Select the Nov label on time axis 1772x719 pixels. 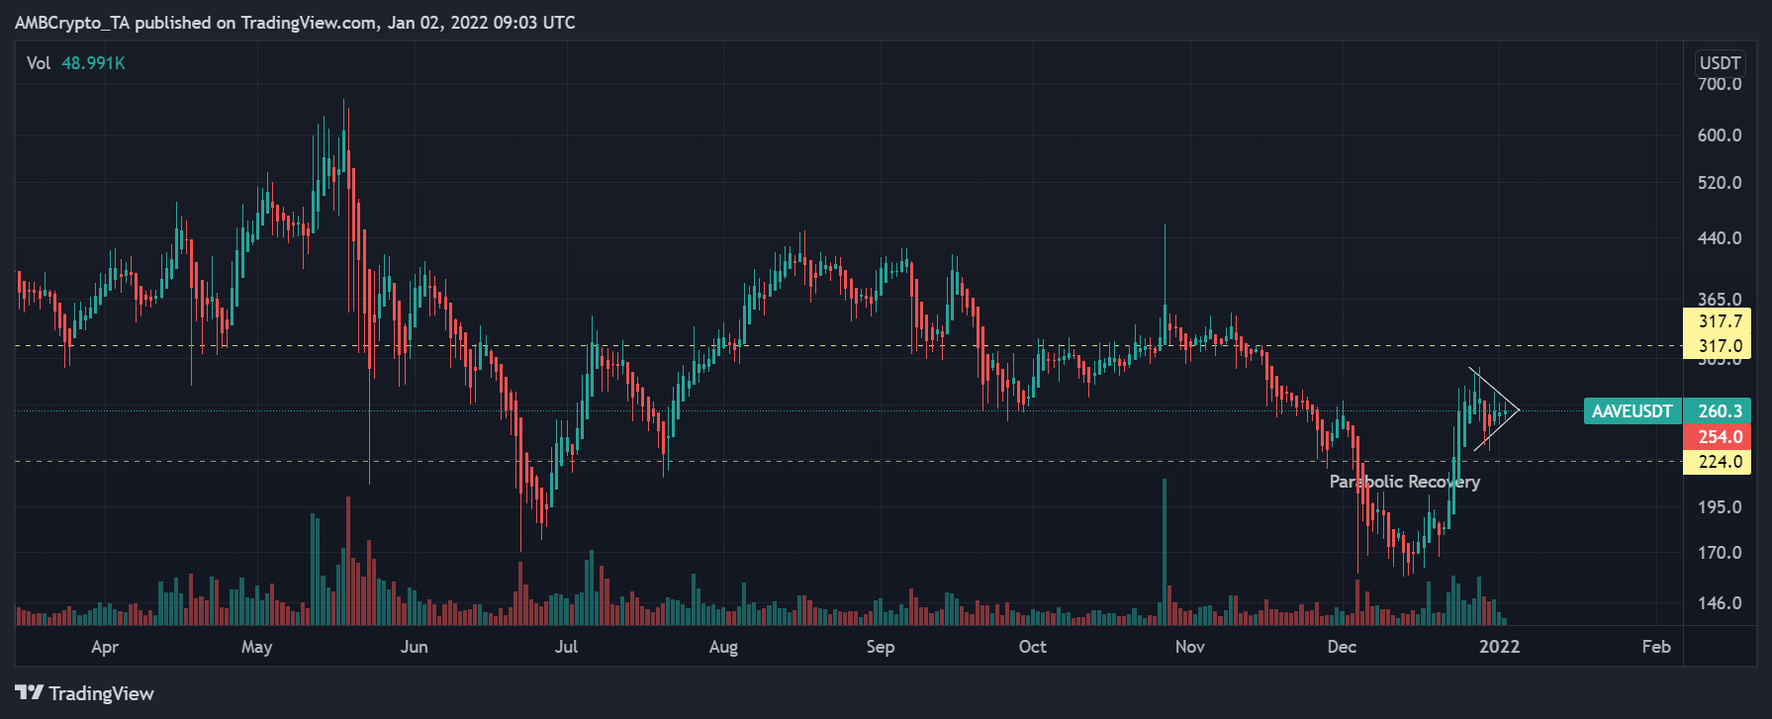tap(1189, 647)
